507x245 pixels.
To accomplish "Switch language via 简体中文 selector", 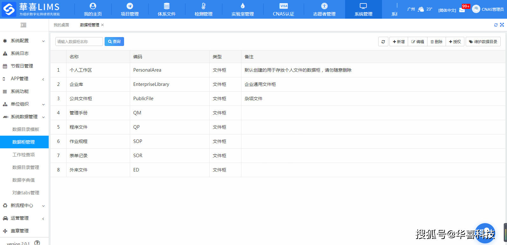I will 447,10.
